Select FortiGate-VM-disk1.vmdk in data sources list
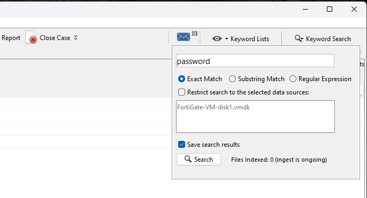 (x=213, y=107)
